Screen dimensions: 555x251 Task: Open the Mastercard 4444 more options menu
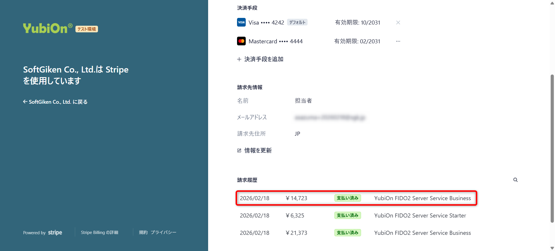tap(398, 41)
